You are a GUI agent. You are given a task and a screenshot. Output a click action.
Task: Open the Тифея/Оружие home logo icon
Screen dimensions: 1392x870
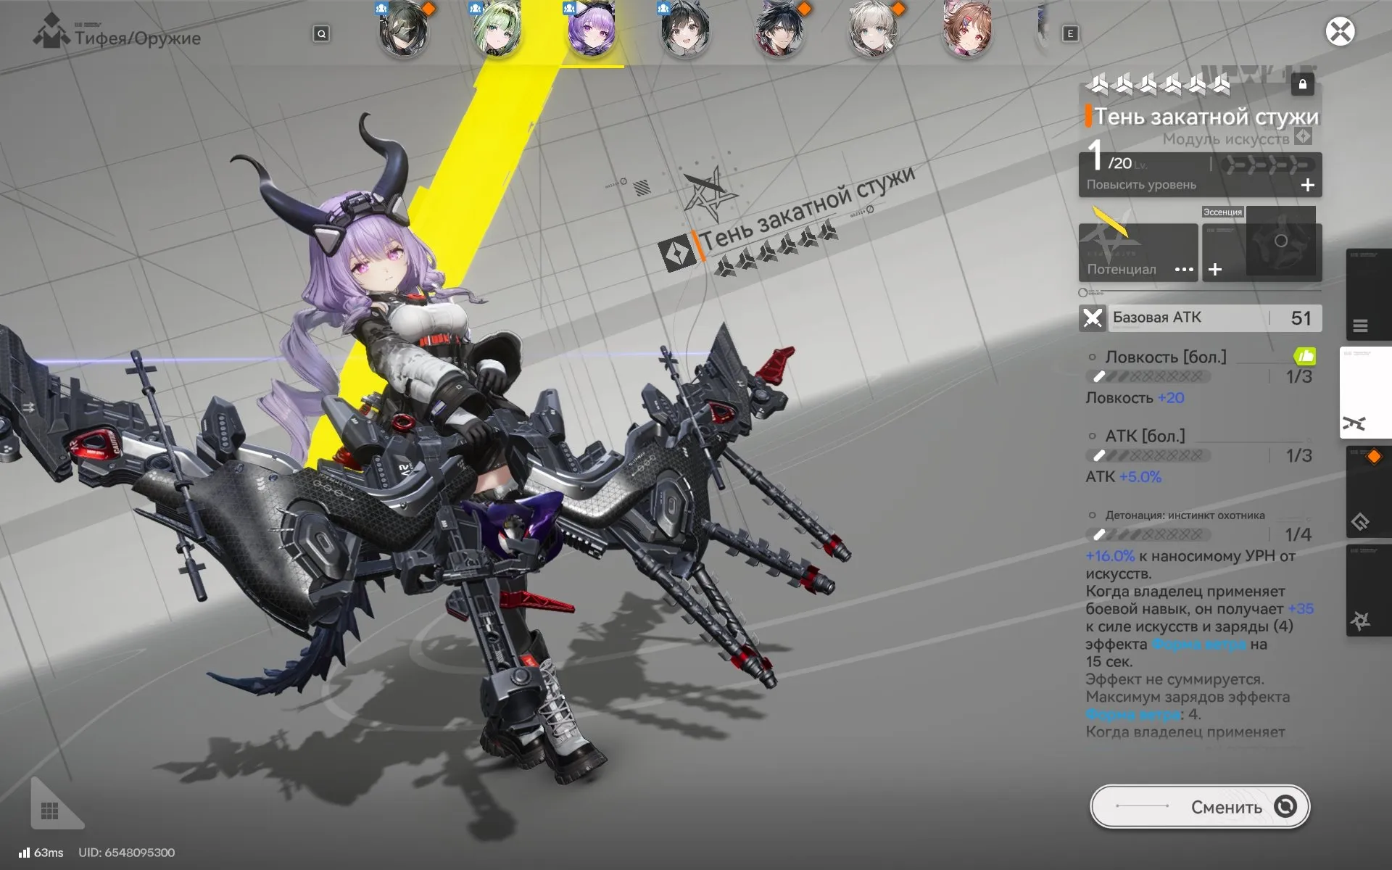click(x=51, y=32)
